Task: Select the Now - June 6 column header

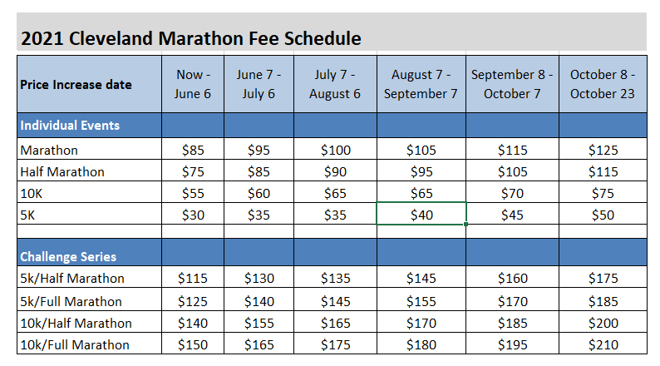Action: pyautogui.click(x=194, y=84)
